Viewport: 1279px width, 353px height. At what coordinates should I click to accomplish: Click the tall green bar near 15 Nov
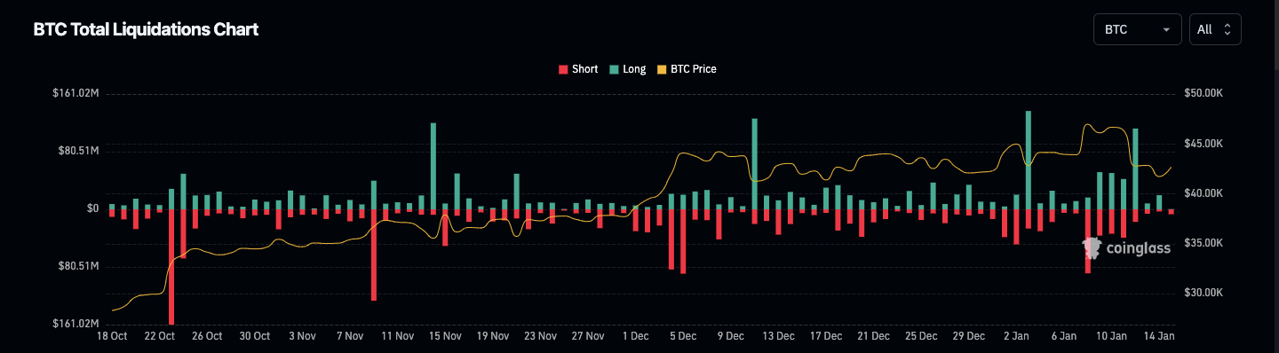(433, 166)
